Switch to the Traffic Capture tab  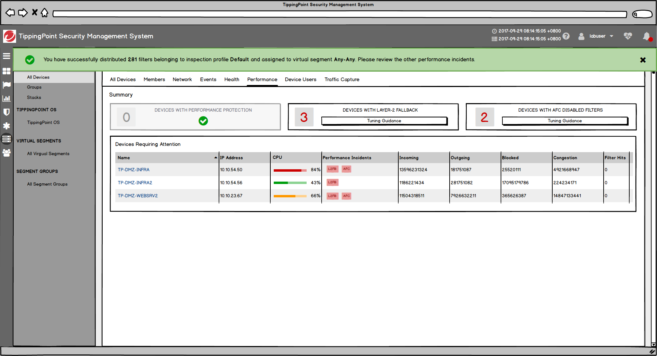coord(342,79)
